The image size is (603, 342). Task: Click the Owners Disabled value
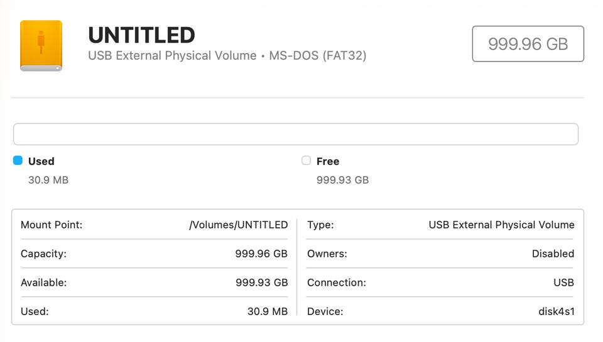point(553,254)
